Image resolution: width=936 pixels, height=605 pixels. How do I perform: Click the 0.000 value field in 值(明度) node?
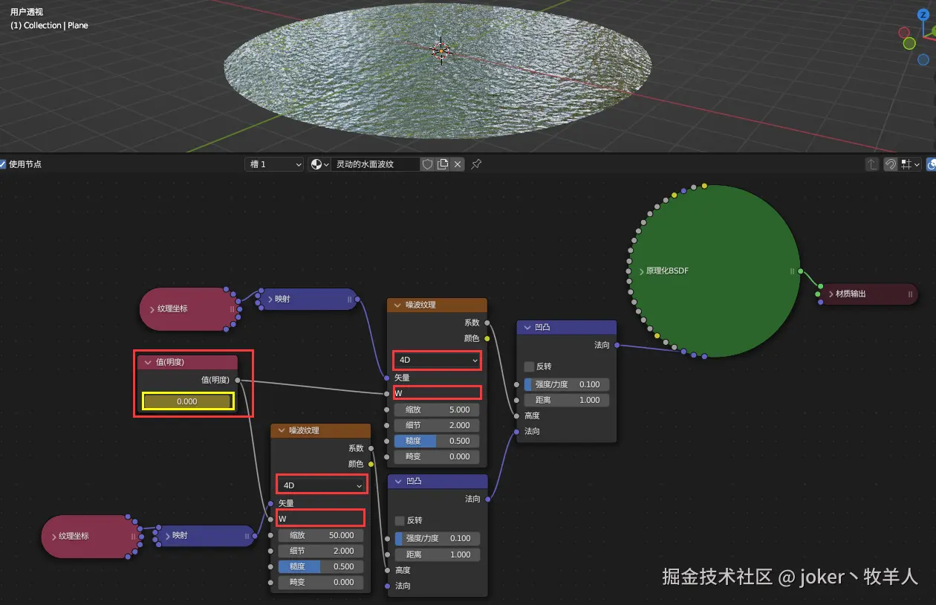pos(187,401)
